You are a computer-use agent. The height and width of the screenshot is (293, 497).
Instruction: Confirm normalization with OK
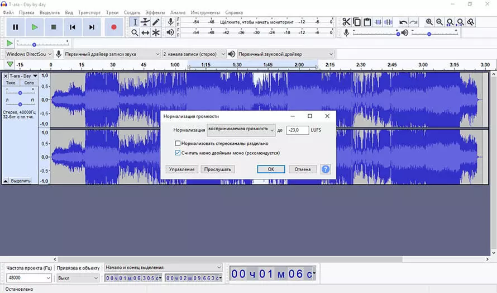[x=271, y=169]
